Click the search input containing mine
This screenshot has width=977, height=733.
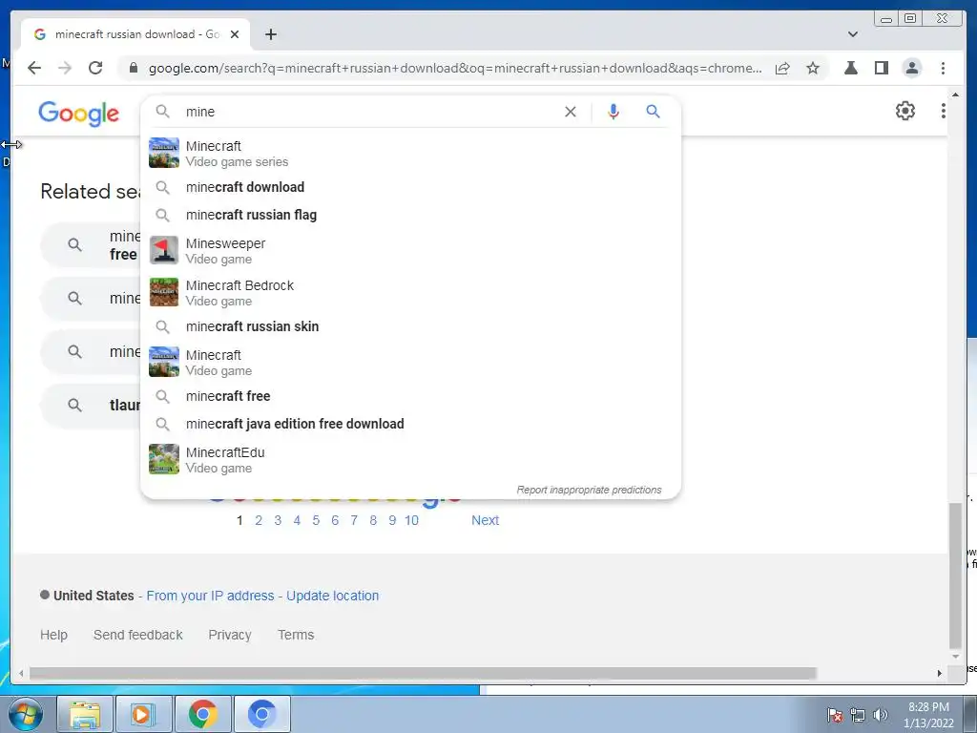point(371,112)
